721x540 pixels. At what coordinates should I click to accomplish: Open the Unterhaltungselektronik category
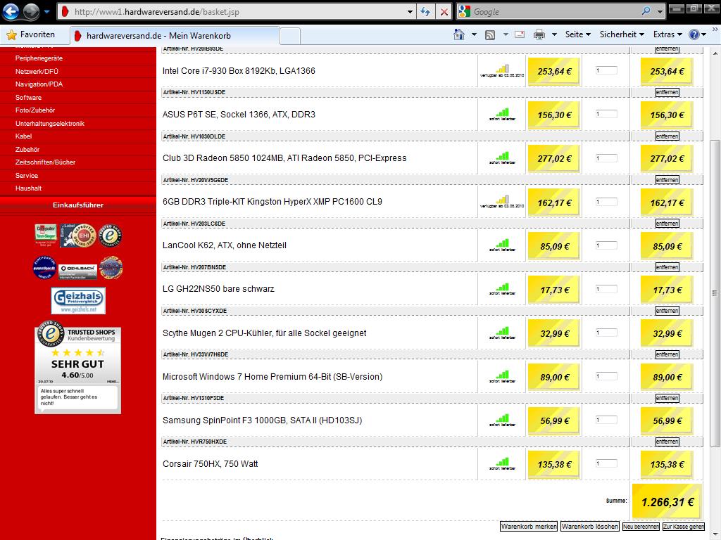click(50, 124)
